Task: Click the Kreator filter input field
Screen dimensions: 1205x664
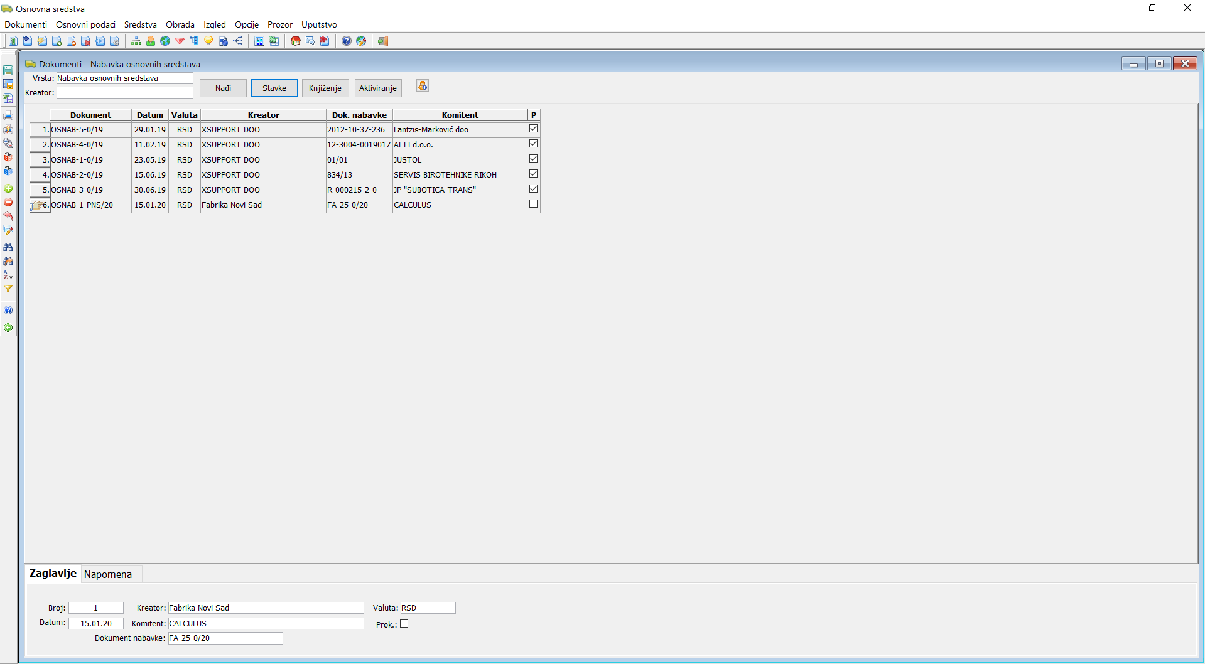Action: point(124,93)
